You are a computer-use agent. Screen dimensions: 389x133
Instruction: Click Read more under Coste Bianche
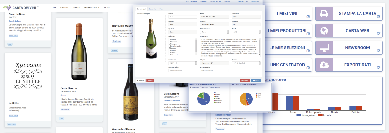tap(65, 109)
